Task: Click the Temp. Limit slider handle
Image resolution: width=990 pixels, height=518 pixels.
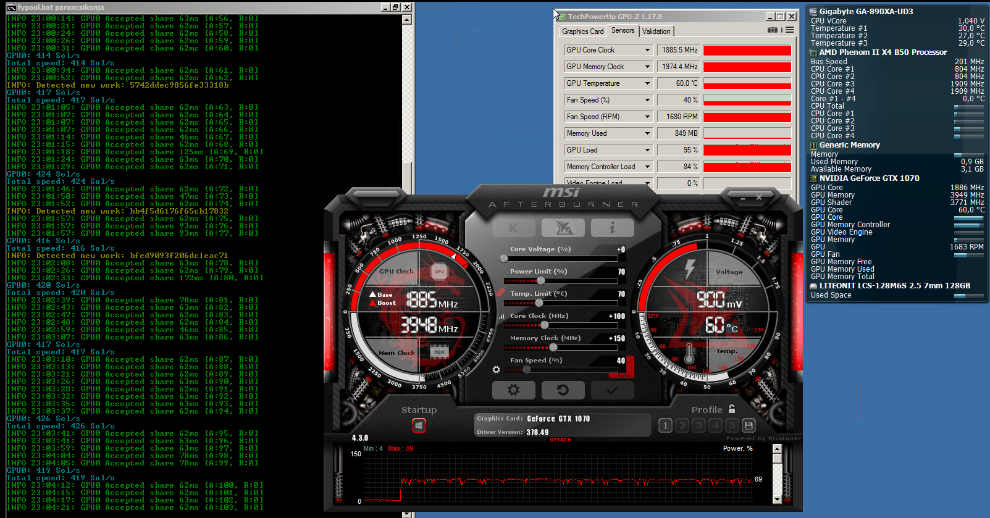Action: (x=539, y=303)
